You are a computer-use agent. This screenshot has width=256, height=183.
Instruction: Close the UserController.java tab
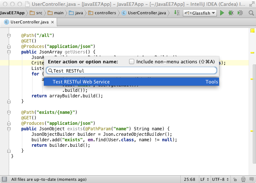(52, 22)
